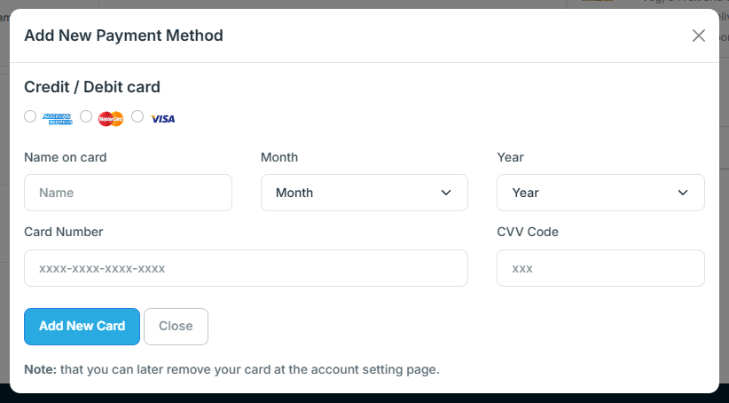Select the American Express radio button
This screenshot has height=403, width=729.
(x=30, y=116)
